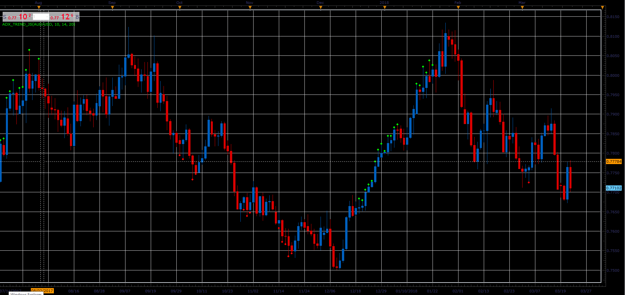
Task: Click the 11/14 date on time axis
Action: pos(279,291)
